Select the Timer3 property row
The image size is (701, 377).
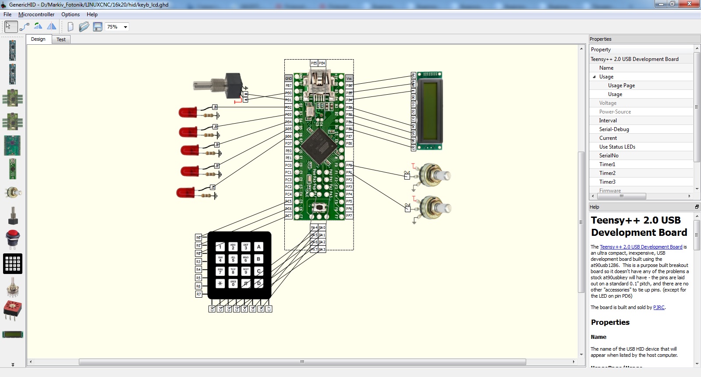coord(641,182)
